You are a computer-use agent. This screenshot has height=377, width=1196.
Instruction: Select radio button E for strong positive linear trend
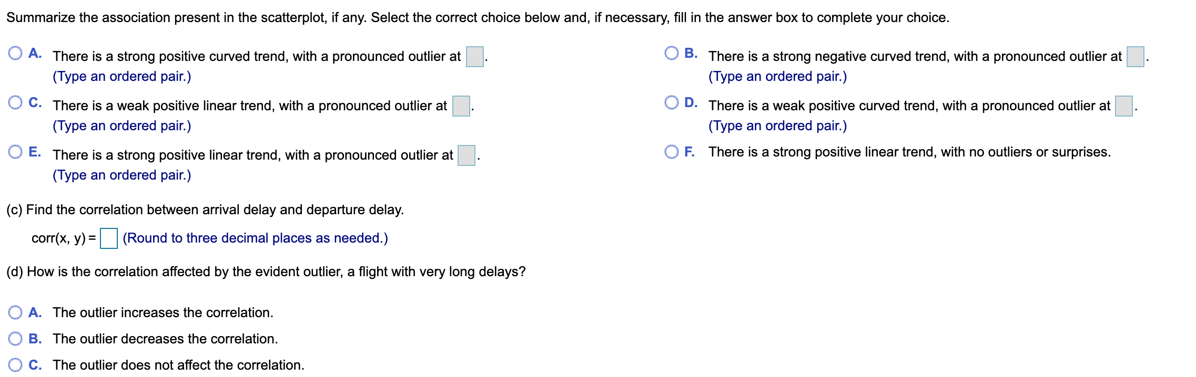(x=15, y=152)
